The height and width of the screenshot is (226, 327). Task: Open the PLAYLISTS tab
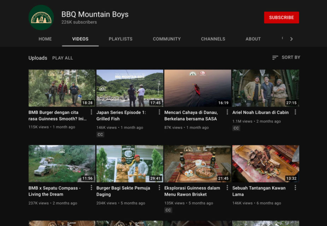point(120,39)
